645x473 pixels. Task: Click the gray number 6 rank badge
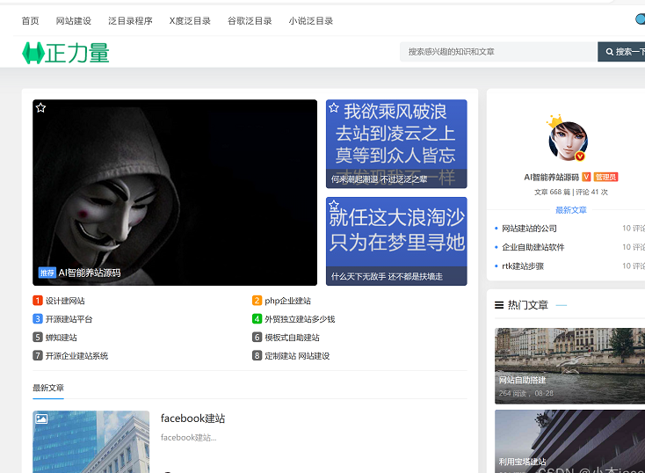tap(257, 337)
